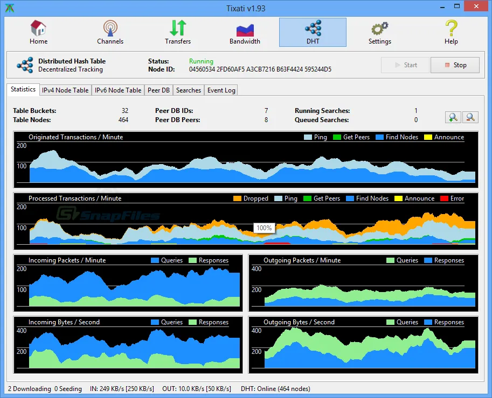492x398 pixels.
Task: Click Queries swatch in Incoming Packets legend
Action: click(x=155, y=260)
